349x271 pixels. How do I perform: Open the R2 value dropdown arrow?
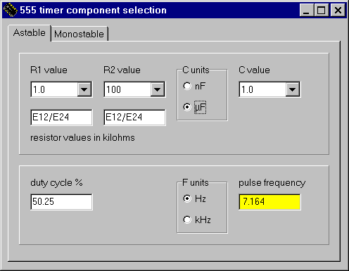point(158,89)
